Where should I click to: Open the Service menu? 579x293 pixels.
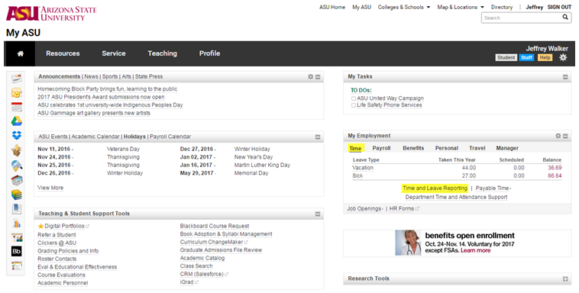tap(114, 53)
